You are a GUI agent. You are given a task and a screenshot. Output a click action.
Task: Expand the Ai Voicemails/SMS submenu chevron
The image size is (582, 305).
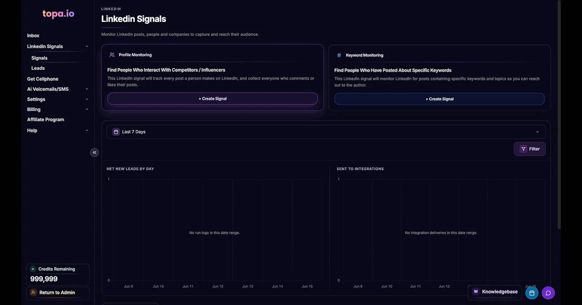click(87, 89)
